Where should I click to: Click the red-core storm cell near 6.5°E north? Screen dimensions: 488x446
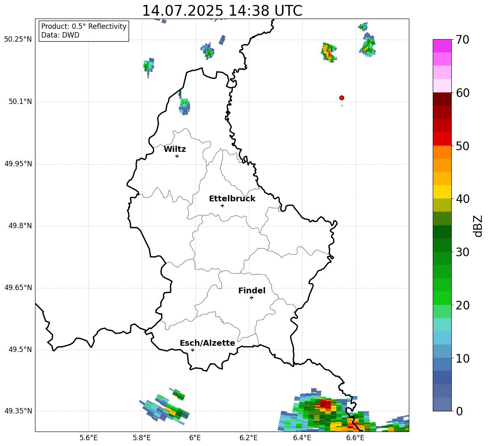328,53
